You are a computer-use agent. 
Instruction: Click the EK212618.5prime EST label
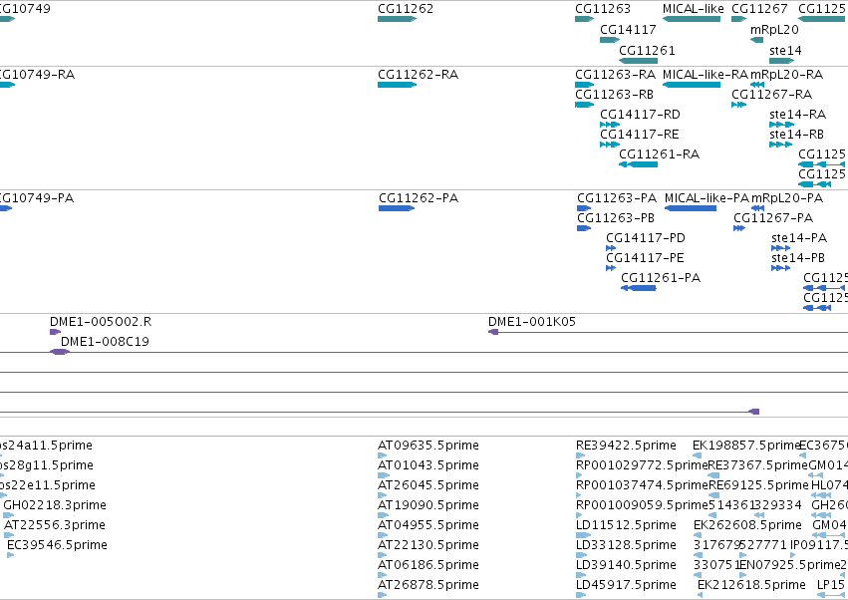click(x=751, y=585)
